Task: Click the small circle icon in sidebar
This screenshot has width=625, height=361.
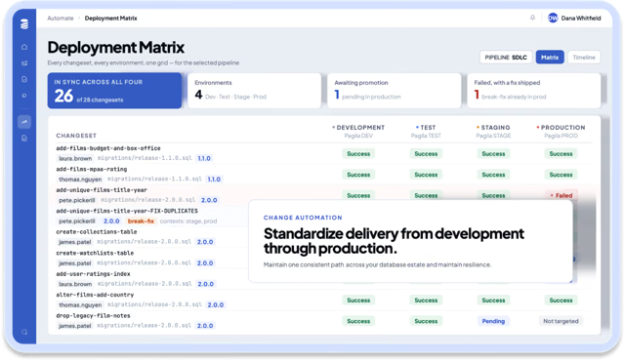Action: tap(24, 96)
